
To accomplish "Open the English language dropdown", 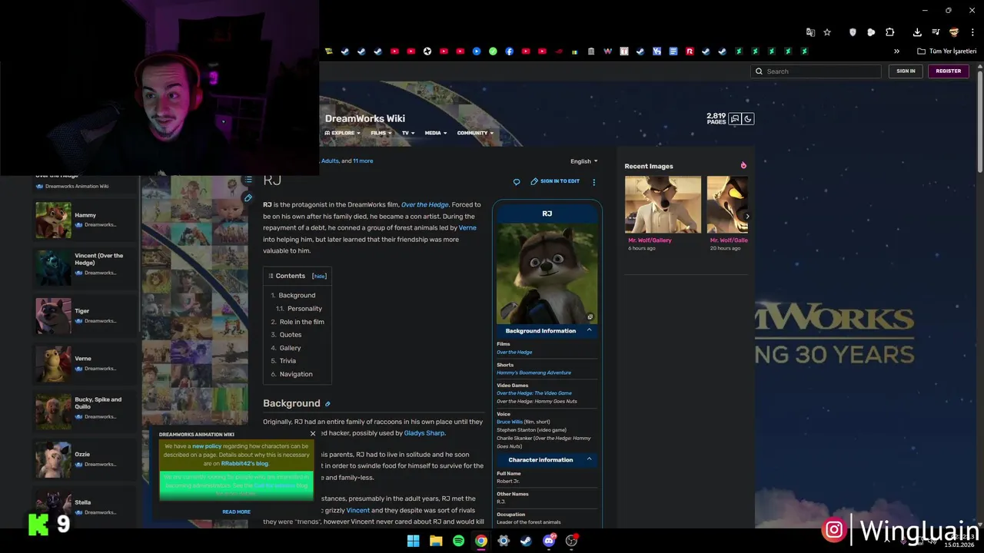I will click(583, 161).
